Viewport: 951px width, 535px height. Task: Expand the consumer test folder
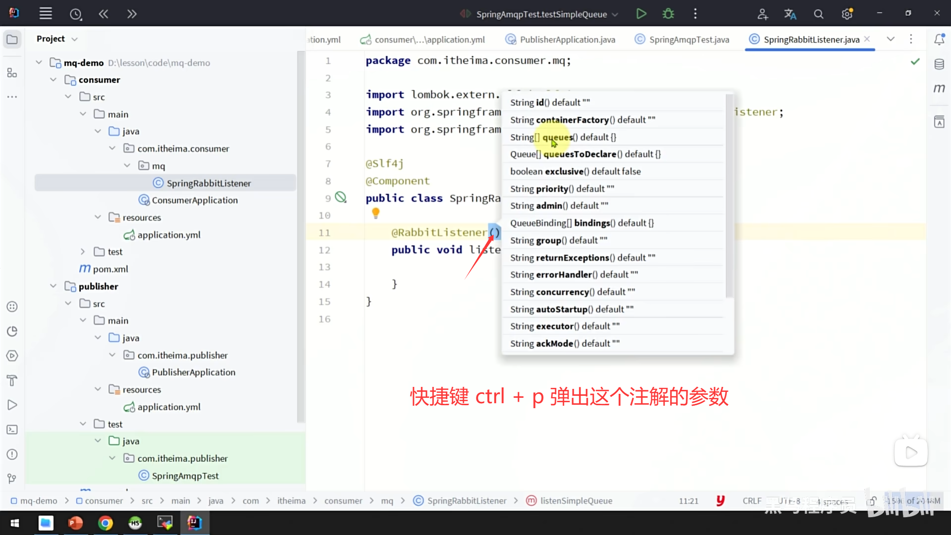83,252
